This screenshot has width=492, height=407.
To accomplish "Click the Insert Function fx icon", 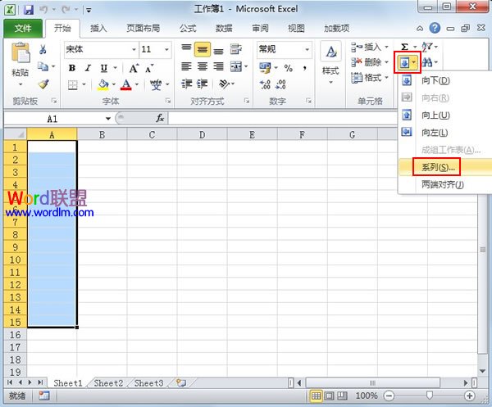I will [160, 118].
